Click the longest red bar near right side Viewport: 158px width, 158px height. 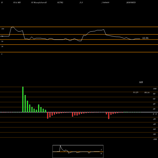[x=109, y=116]
